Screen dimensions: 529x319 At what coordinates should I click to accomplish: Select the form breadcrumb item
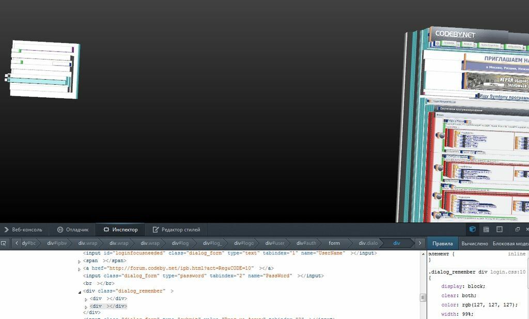coord(334,243)
